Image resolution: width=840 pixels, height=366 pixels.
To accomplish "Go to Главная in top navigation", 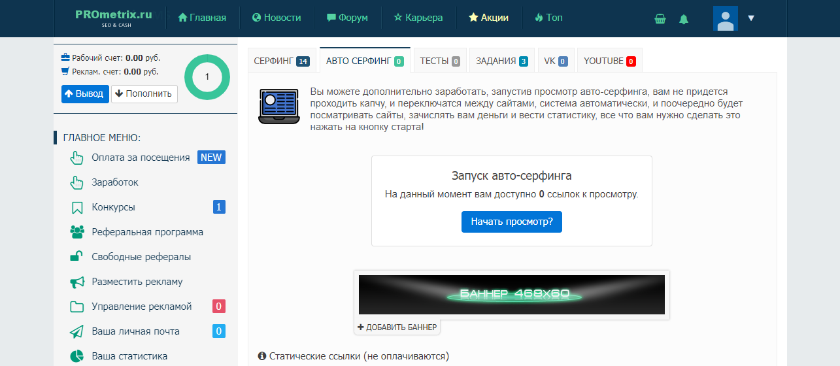I will click(202, 18).
